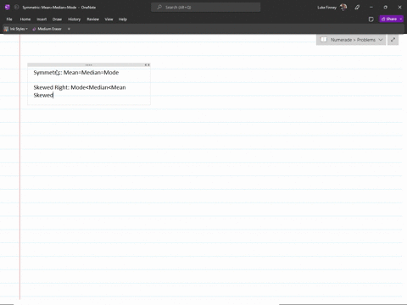Switch to the History tab

74,19
